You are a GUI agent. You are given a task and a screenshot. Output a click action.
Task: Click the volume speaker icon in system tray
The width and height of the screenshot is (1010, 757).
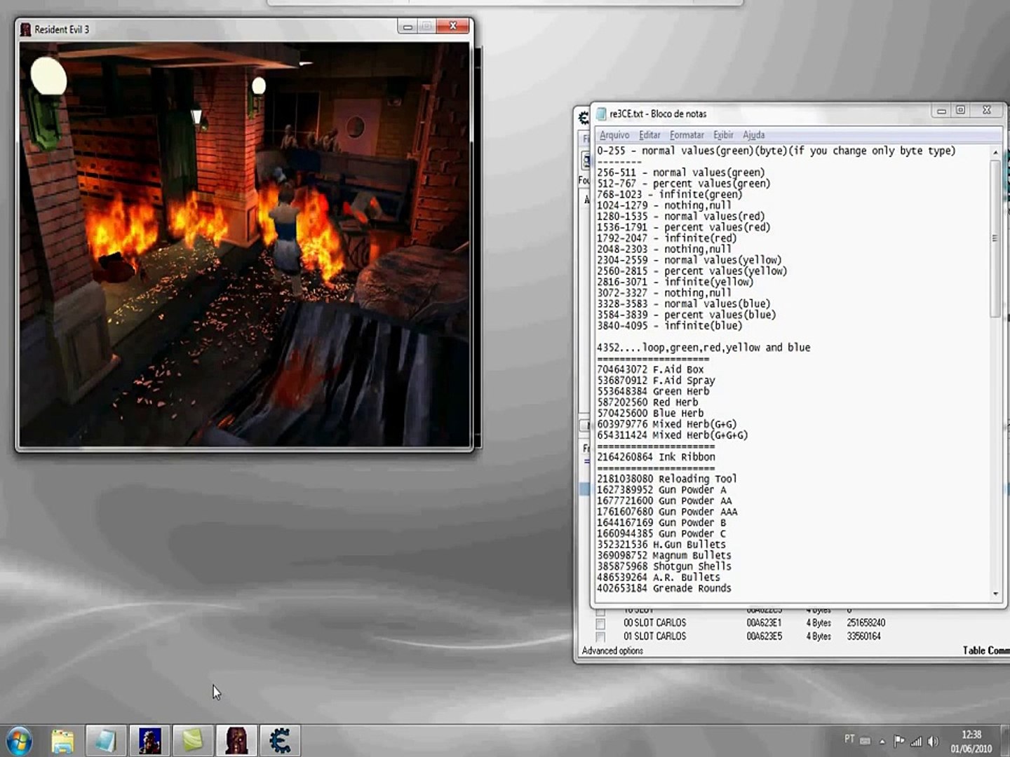click(x=933, y=741)
